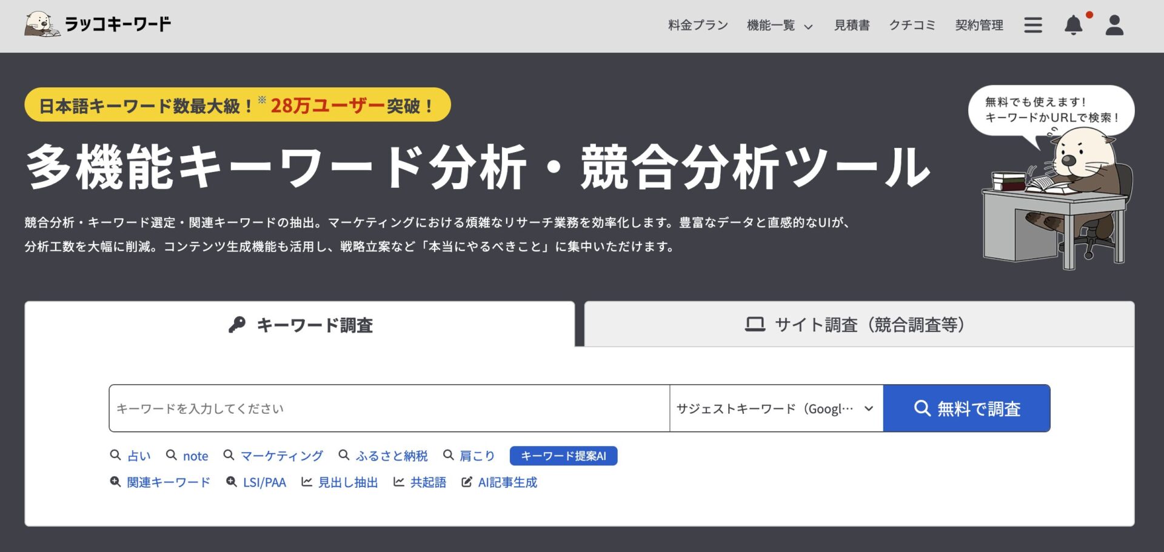Click the pencil icon beside AI記事生成

click(466, 482)
